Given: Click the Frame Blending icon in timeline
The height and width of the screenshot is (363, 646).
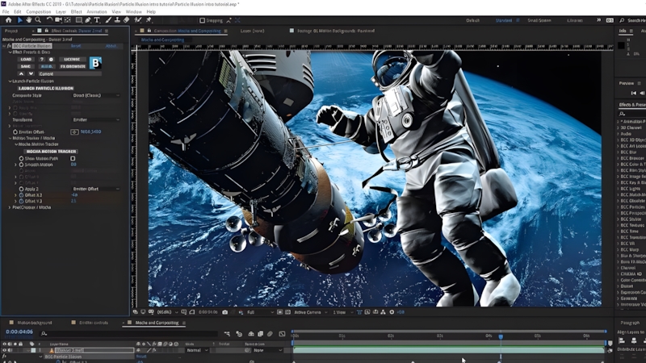Looking at the screenshot, I should 260,334.
